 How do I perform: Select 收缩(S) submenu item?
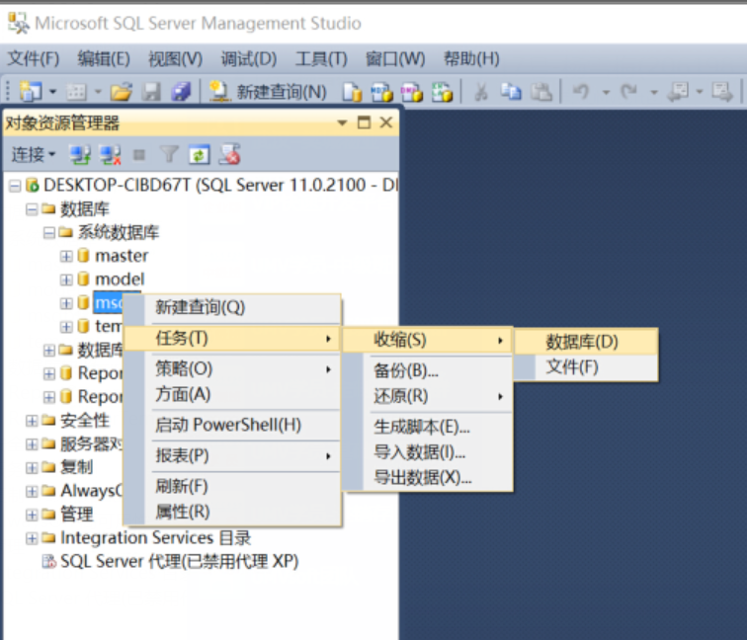[428, 340]
